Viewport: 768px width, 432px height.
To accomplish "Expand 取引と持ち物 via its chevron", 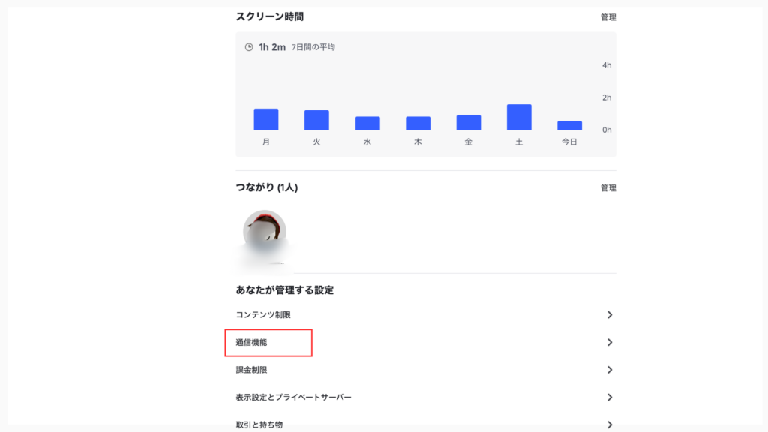I will 610,424.
